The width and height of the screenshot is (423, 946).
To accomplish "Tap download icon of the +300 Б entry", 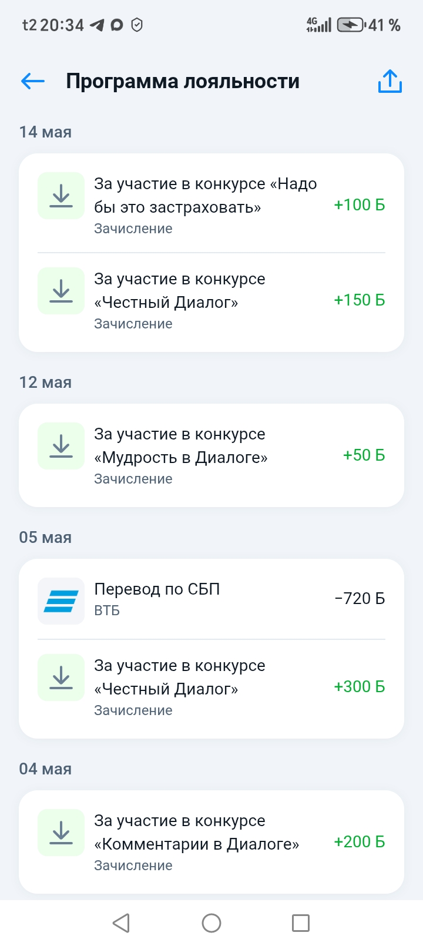I will 61,677.
